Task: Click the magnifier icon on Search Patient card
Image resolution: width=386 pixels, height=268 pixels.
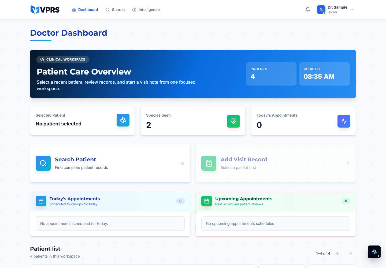Action: 43,163
